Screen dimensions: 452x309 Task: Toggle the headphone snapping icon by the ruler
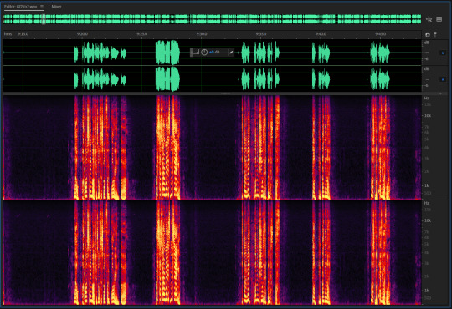pyautogui.click(x=428, y=34)
